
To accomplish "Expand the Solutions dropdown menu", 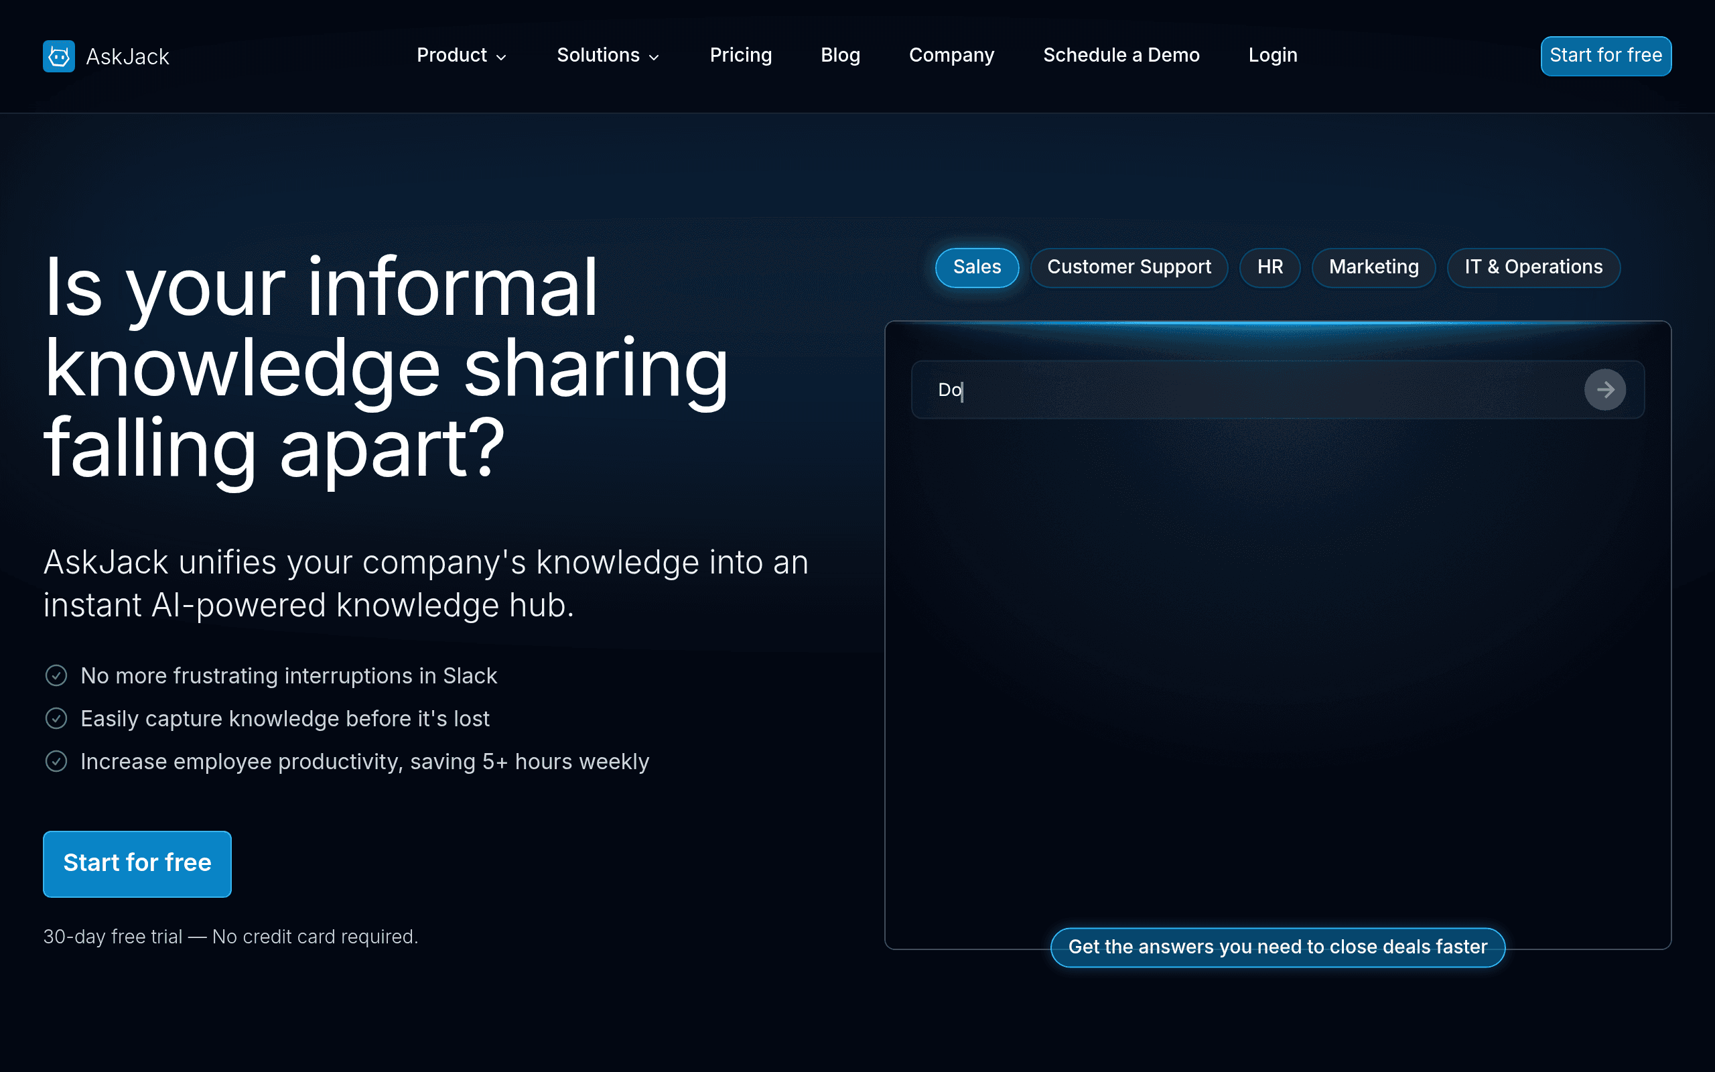I will pos(608,56).
